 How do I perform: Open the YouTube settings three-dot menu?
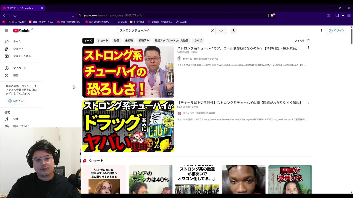322,31
